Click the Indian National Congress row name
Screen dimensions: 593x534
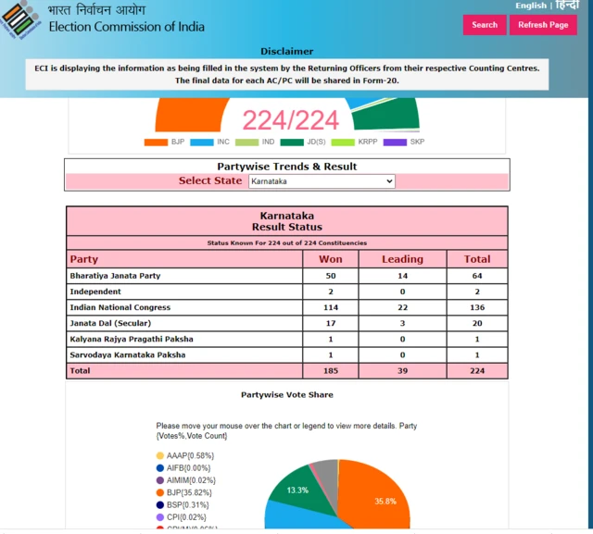(x=120, y=307)
